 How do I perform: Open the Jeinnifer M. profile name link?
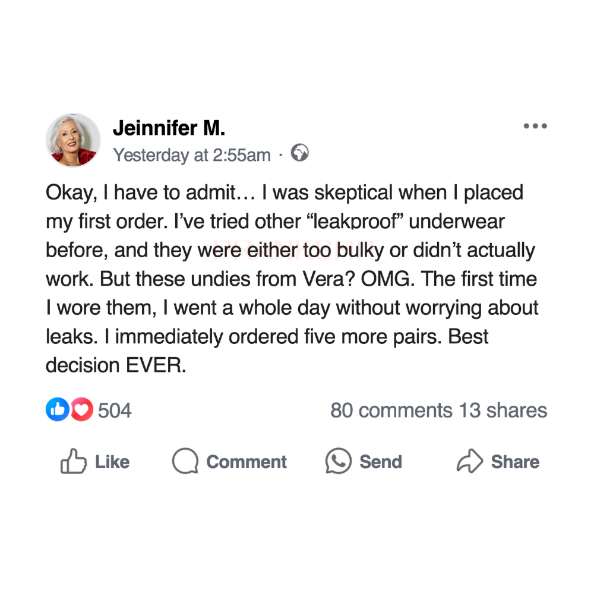[x=169, y=128]
